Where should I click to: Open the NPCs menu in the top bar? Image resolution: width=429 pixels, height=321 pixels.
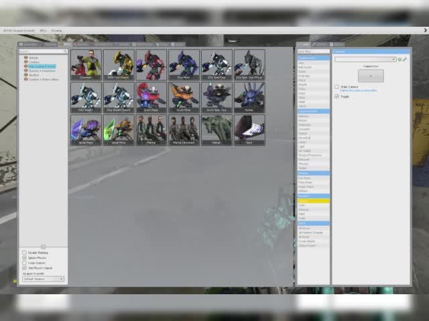point(43,31)
